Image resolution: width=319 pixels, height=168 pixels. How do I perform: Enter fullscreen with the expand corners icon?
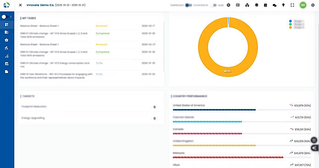(292, 5)
